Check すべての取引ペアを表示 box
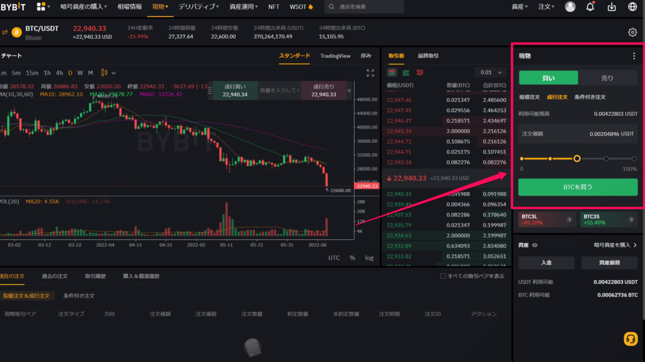 pyautogui.click(x=443, y=276)
